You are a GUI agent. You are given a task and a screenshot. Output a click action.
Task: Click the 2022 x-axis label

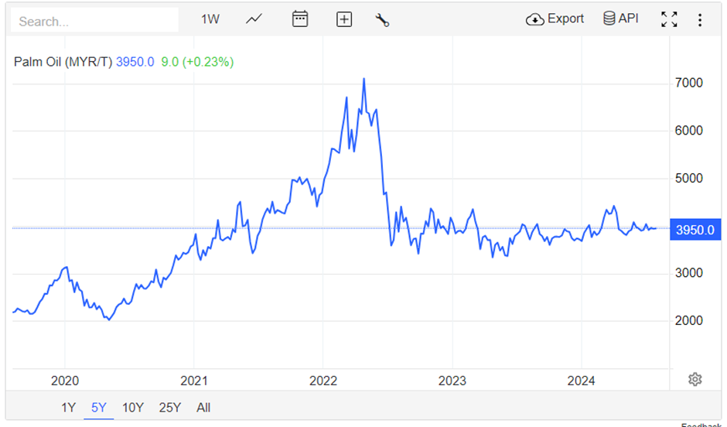[323, 381]
